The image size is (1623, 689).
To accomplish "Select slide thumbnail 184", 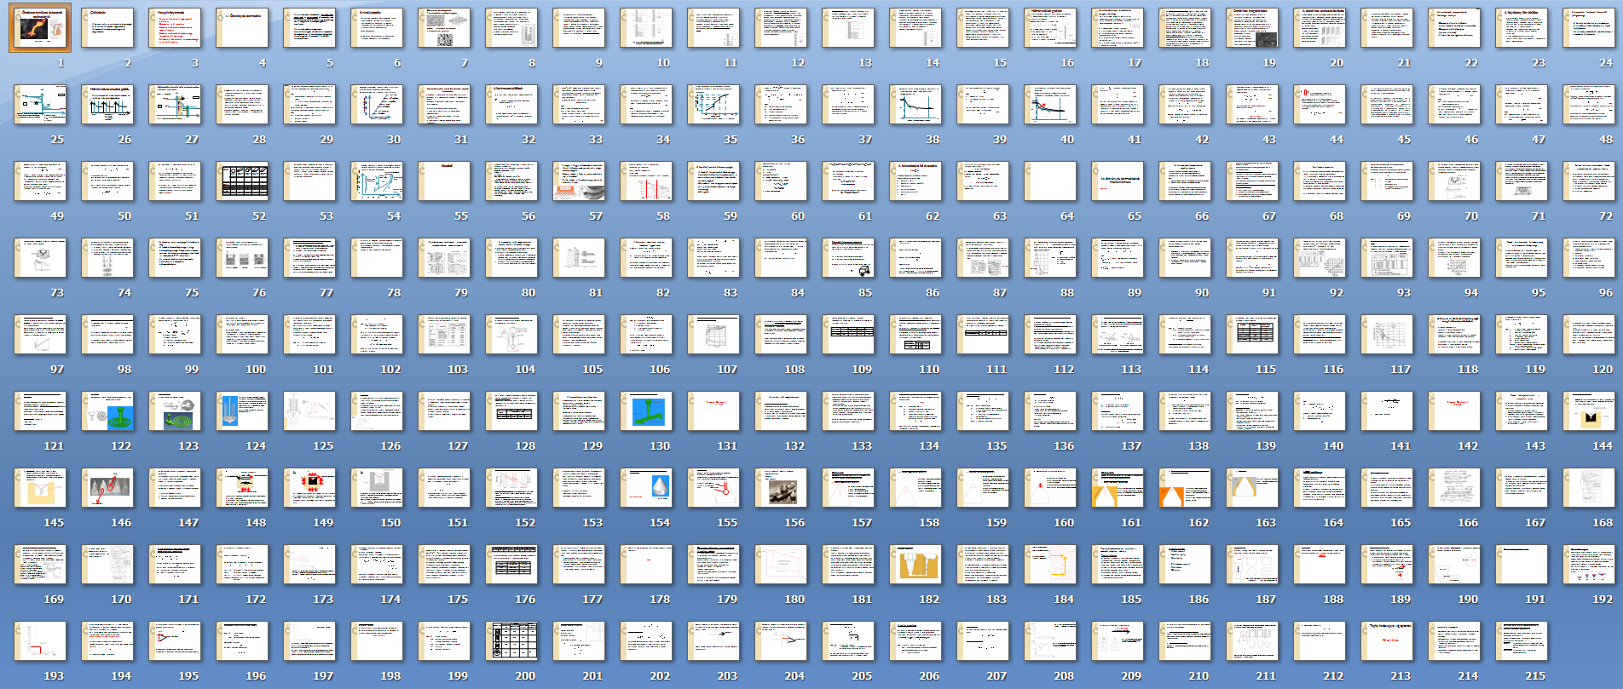I will pos(1050,565).
